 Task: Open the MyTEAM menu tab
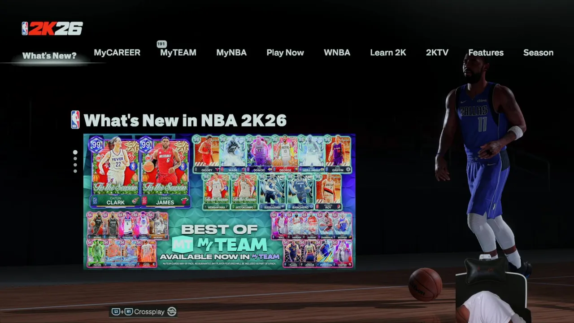coord(178,52)
